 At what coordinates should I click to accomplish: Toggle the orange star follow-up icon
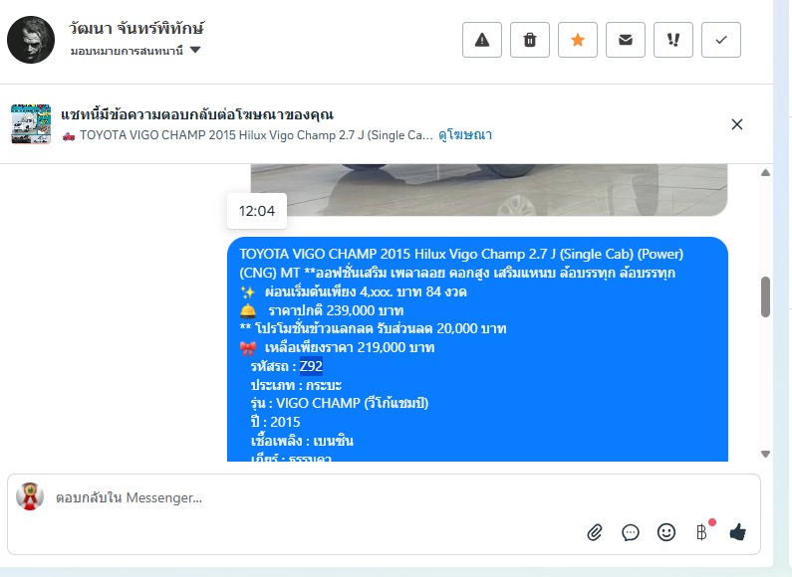(578, 40)
